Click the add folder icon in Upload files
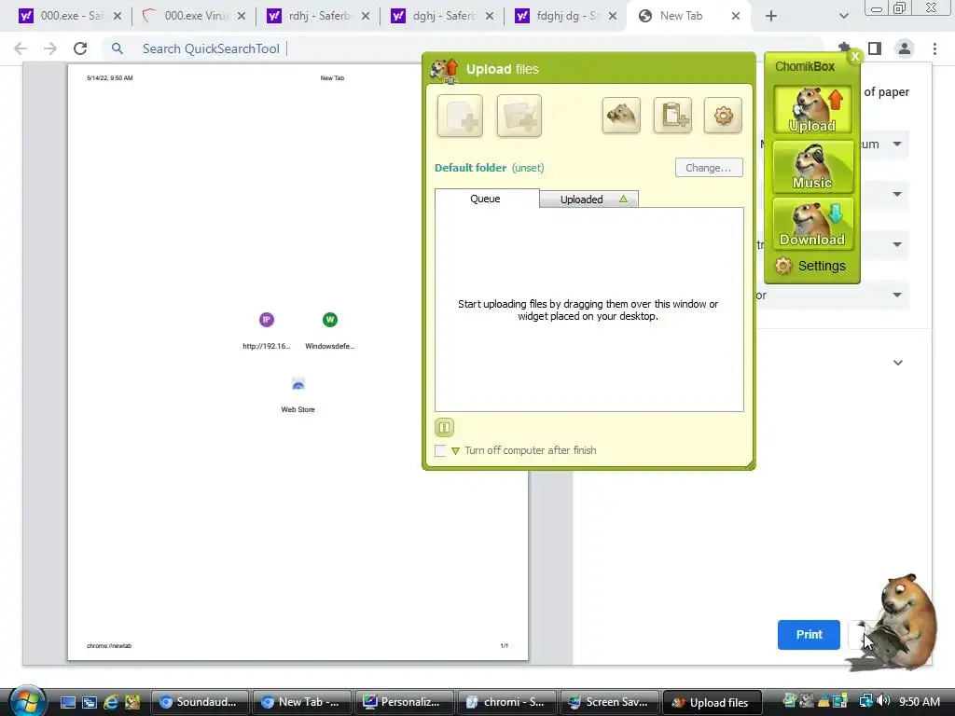 tap(519, 116)
